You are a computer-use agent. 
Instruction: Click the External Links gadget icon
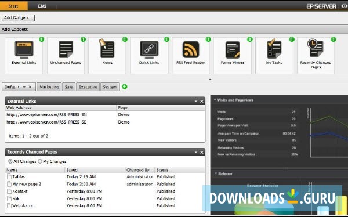[x=24, y=49]
